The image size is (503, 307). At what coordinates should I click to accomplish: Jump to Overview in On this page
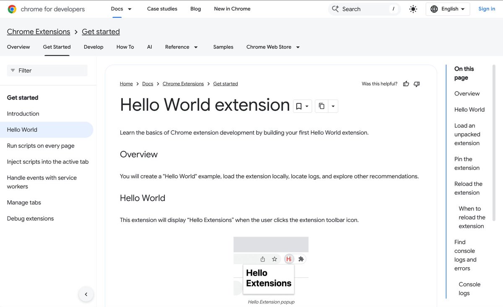(467, 94)
